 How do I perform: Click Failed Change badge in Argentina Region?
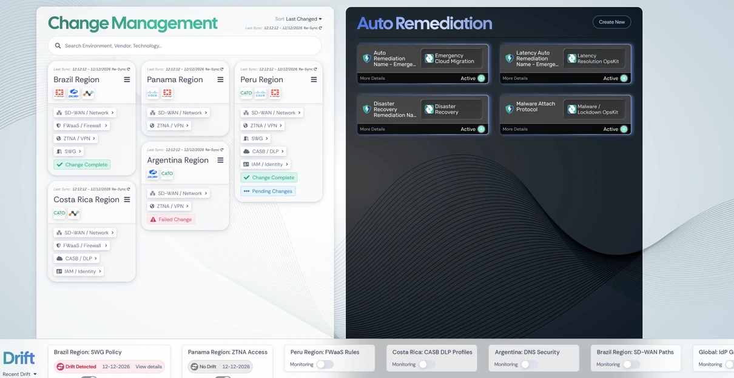[x=171, y=219]
